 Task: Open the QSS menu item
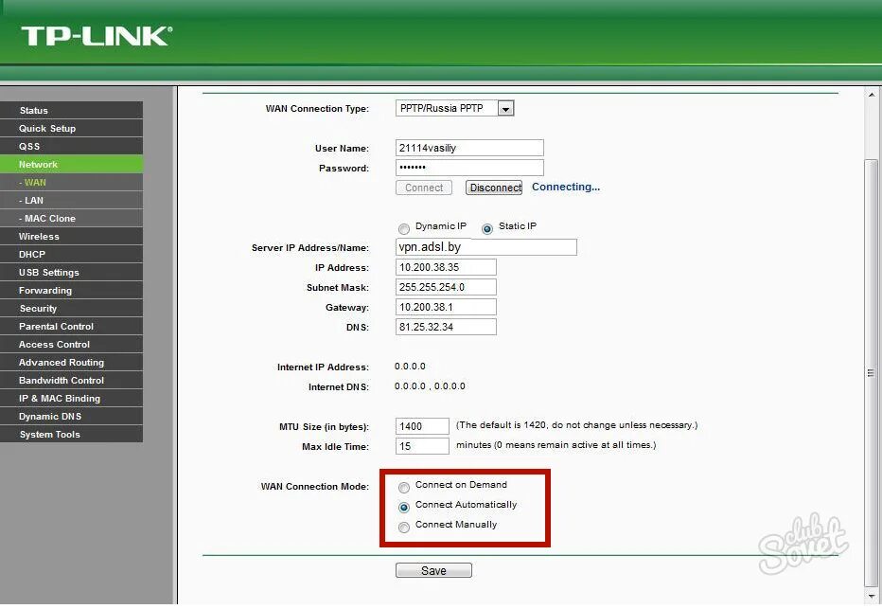tap(71, 147)
